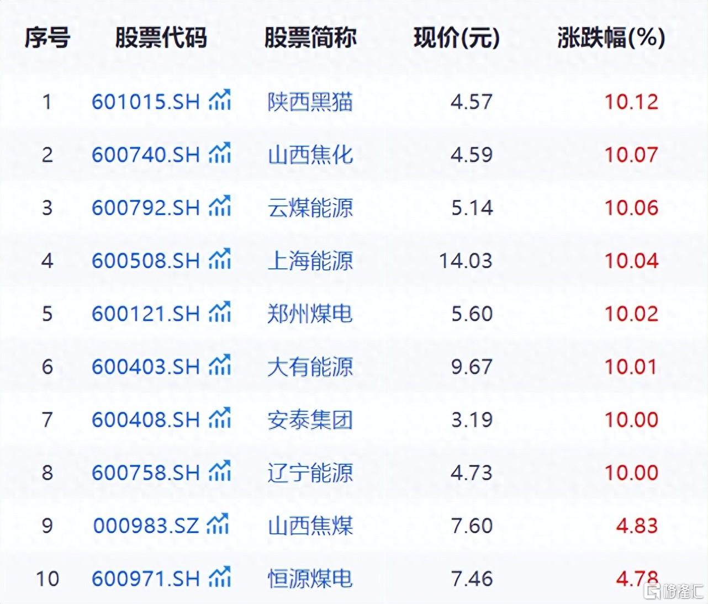The image size is (708, 604).
Task: Select stock code 600121.SH
Action: click(145, 314)
